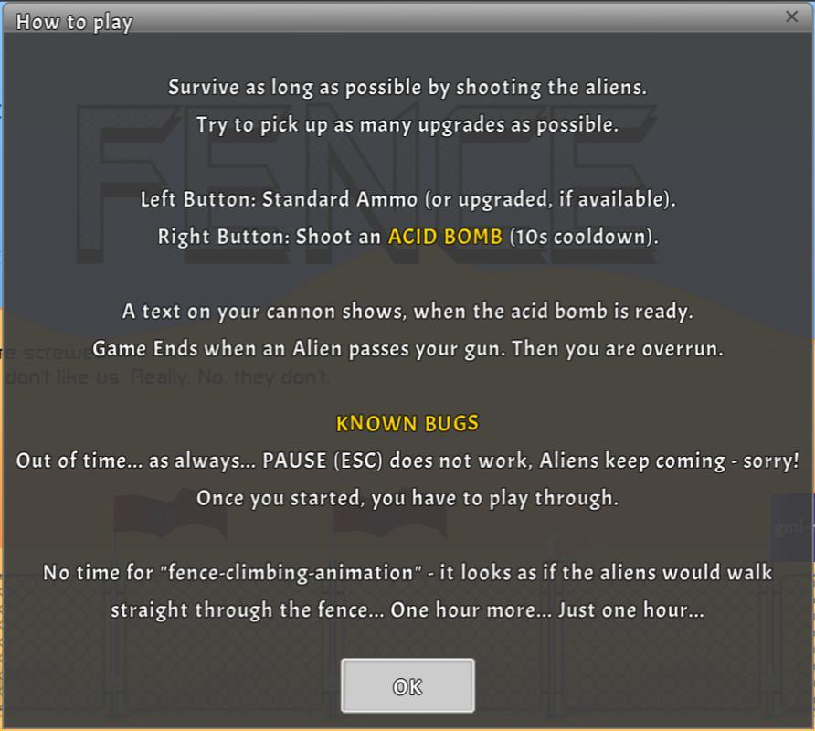
Task: Click the 'Try to pick up as many upgrades' line
Action: click(407, 125)
